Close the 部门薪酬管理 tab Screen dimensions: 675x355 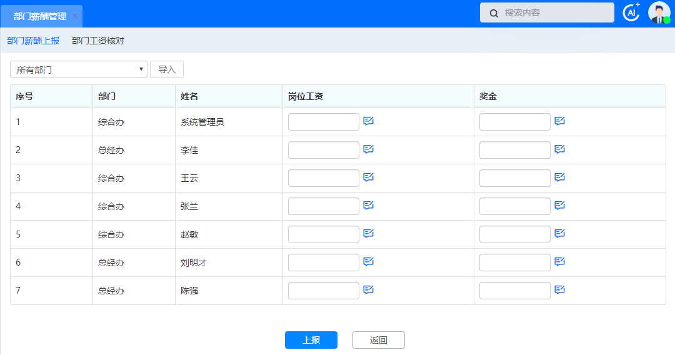coord(75,16)
